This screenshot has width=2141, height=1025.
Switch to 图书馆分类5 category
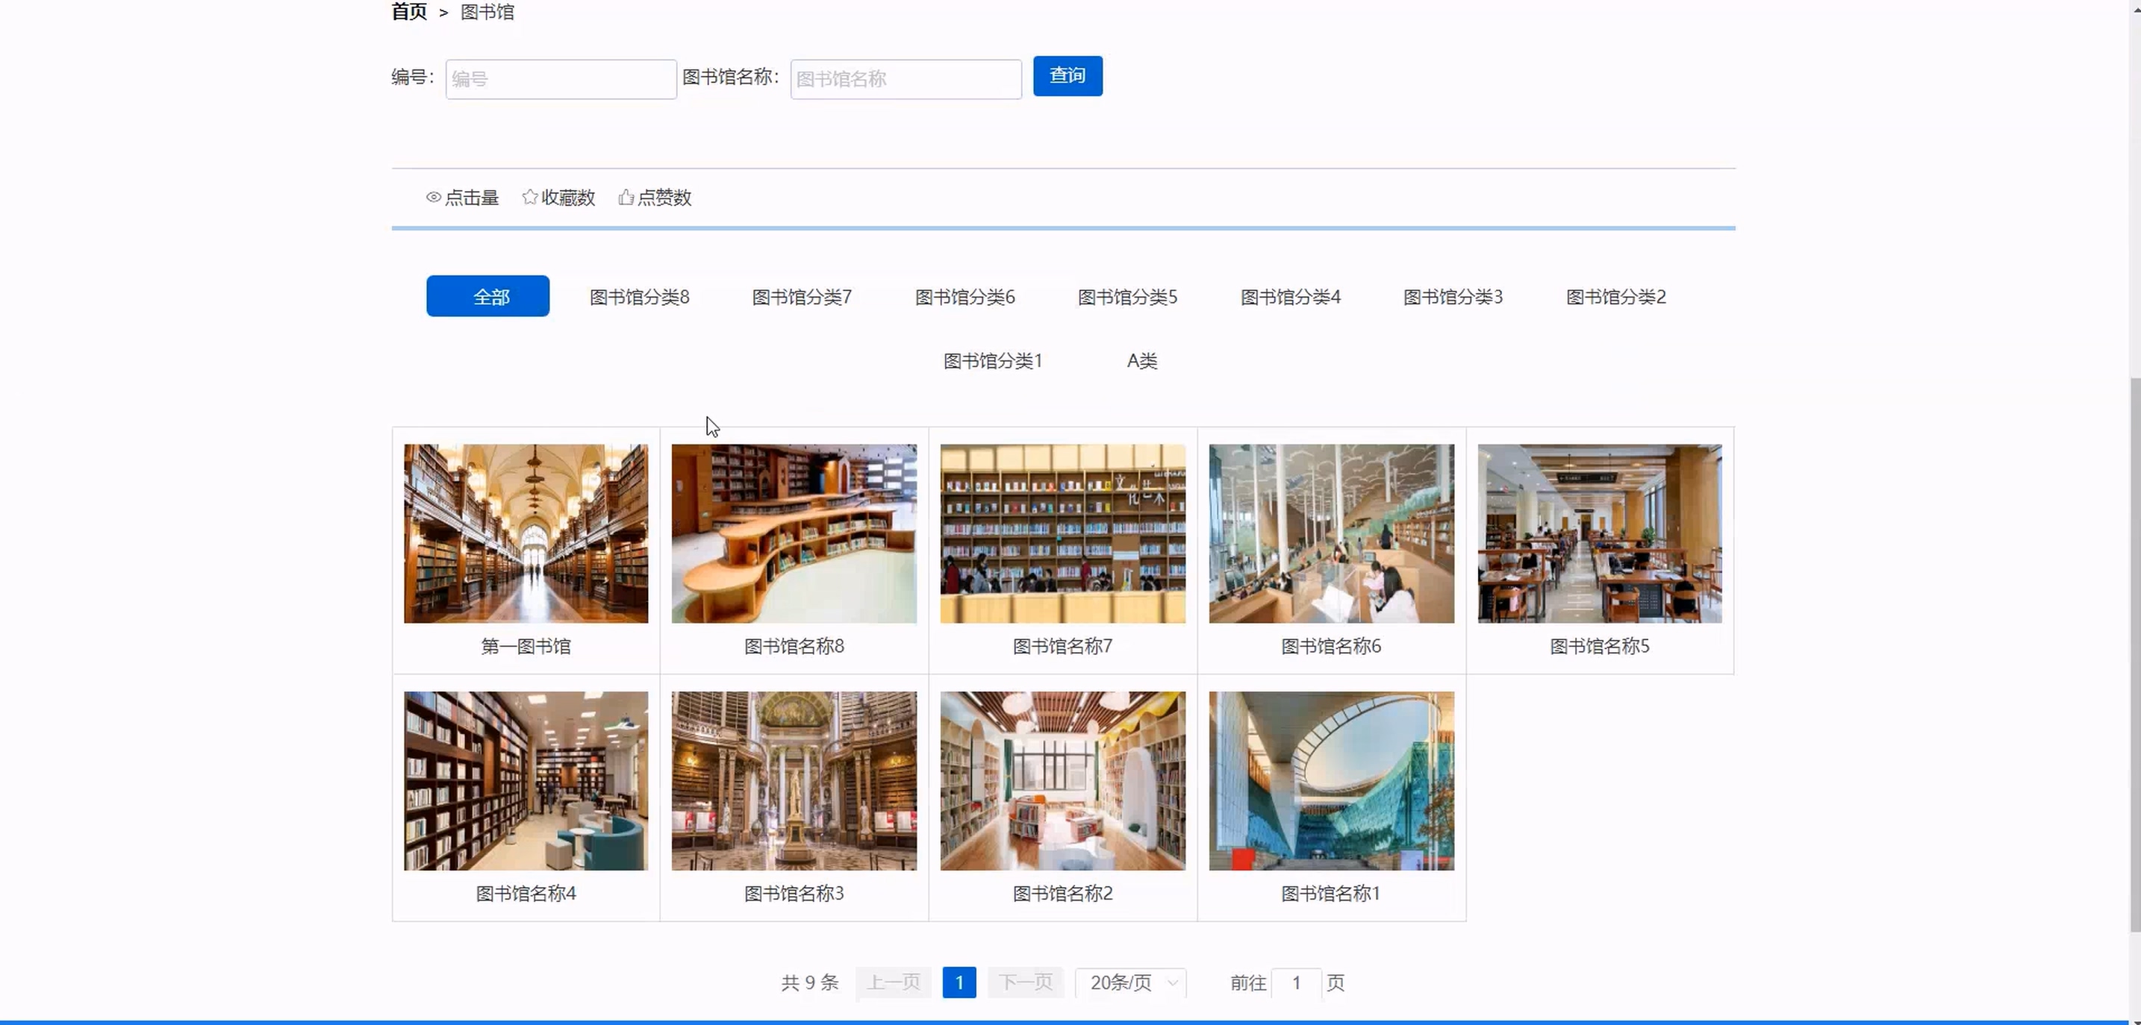pyautogui.click(x=1127, y=298)
